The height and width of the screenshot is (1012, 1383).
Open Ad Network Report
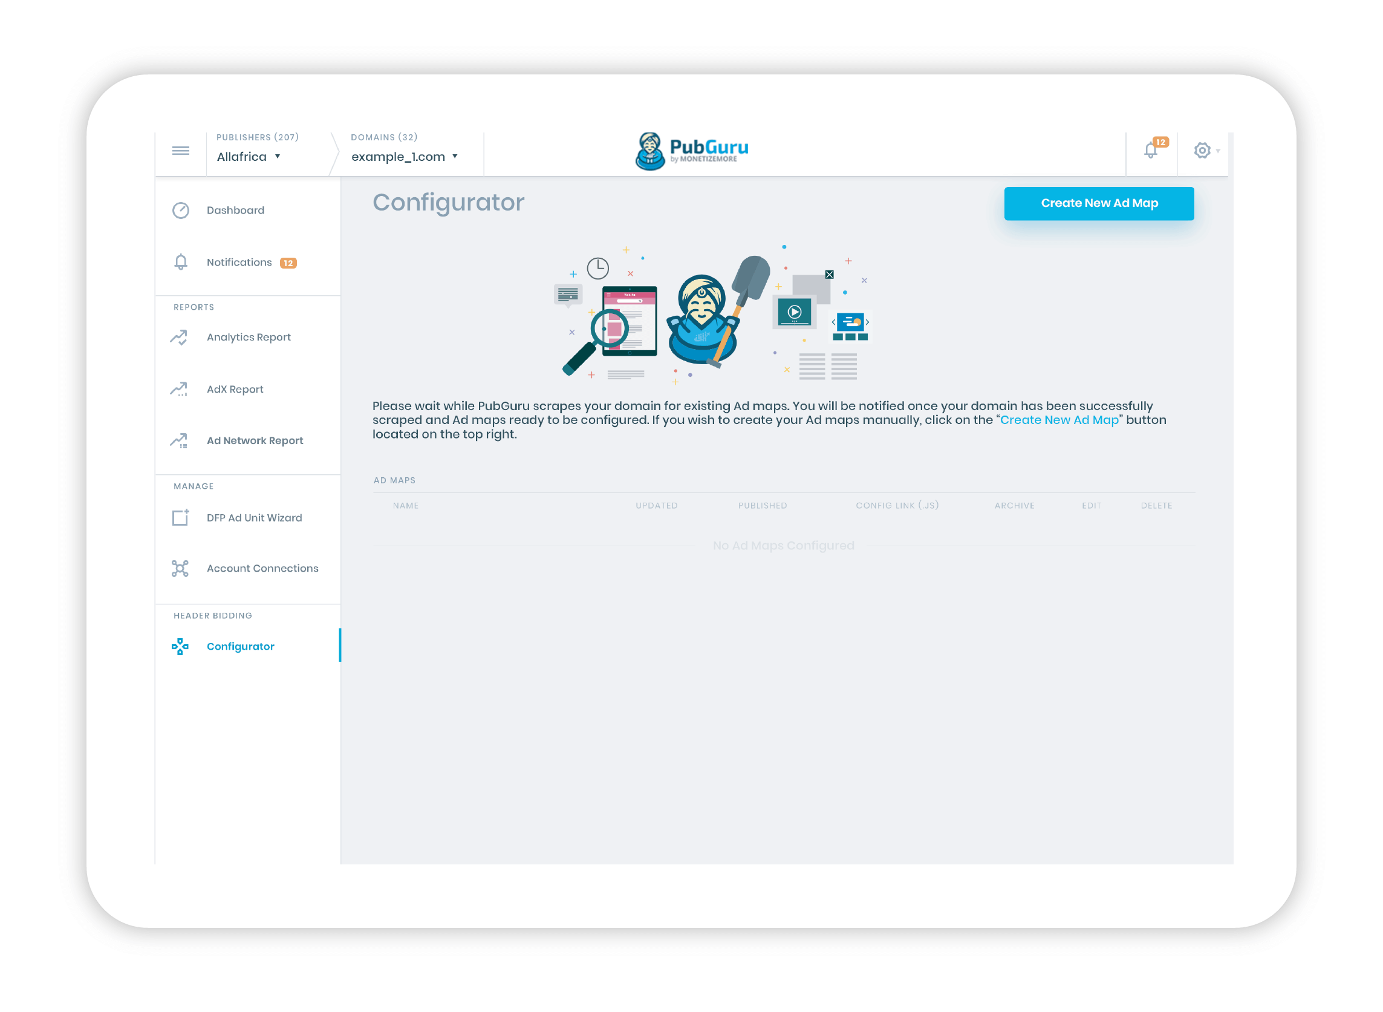[255, 441]
